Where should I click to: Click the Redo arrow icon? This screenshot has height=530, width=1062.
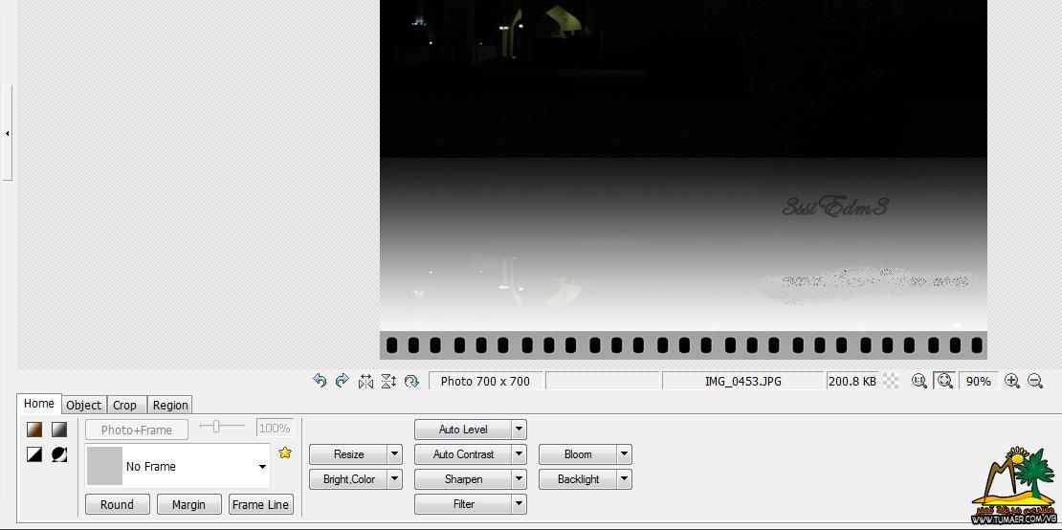coord(343,381)
